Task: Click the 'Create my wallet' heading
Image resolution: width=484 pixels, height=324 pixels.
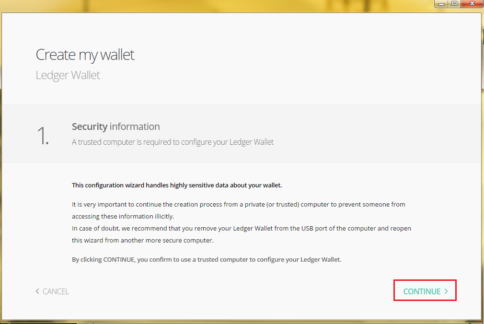Action: (x=85, y=55)
